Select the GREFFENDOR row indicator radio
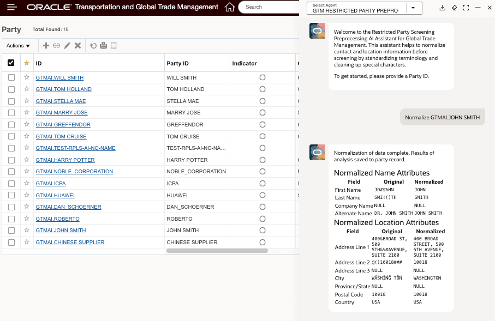The height and width of the screenshot is (321, 495). (263, 125)
